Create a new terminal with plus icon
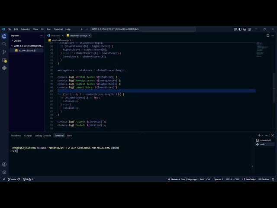The image size is (277, 208). (259, 135)
